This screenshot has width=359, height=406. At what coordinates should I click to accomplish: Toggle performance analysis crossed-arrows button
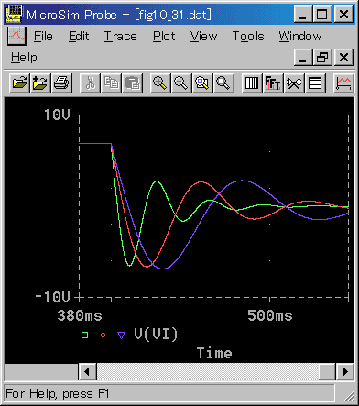click(294, 82)
